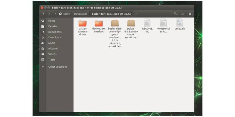
Task: Select the devicetree-overlays folder icon
Action: pos(99,23)
